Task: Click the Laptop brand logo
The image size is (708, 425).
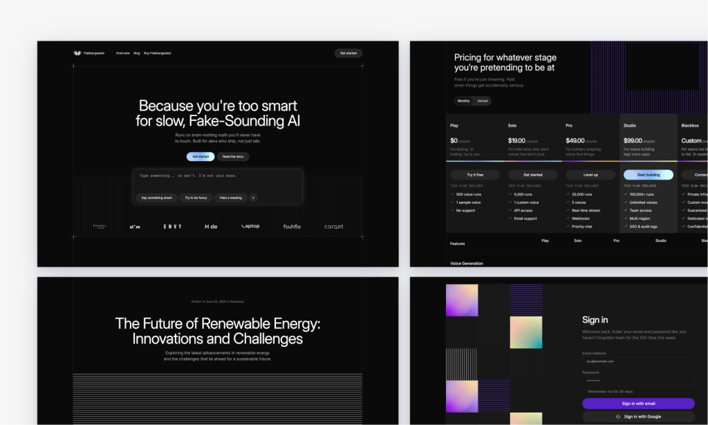Action: 250,226
